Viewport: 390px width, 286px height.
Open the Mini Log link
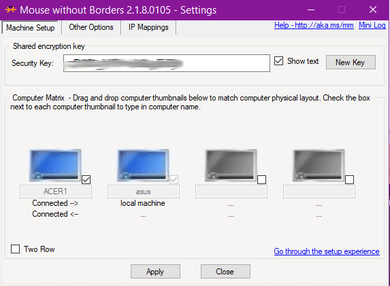click(x=372, y=25)
